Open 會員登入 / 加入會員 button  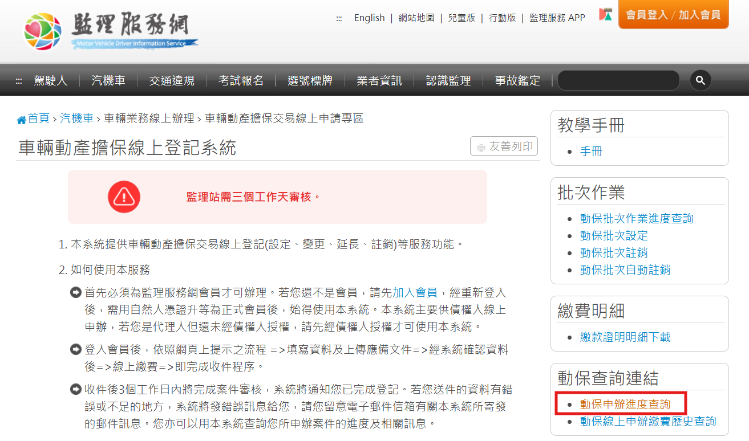coord(673,15)
